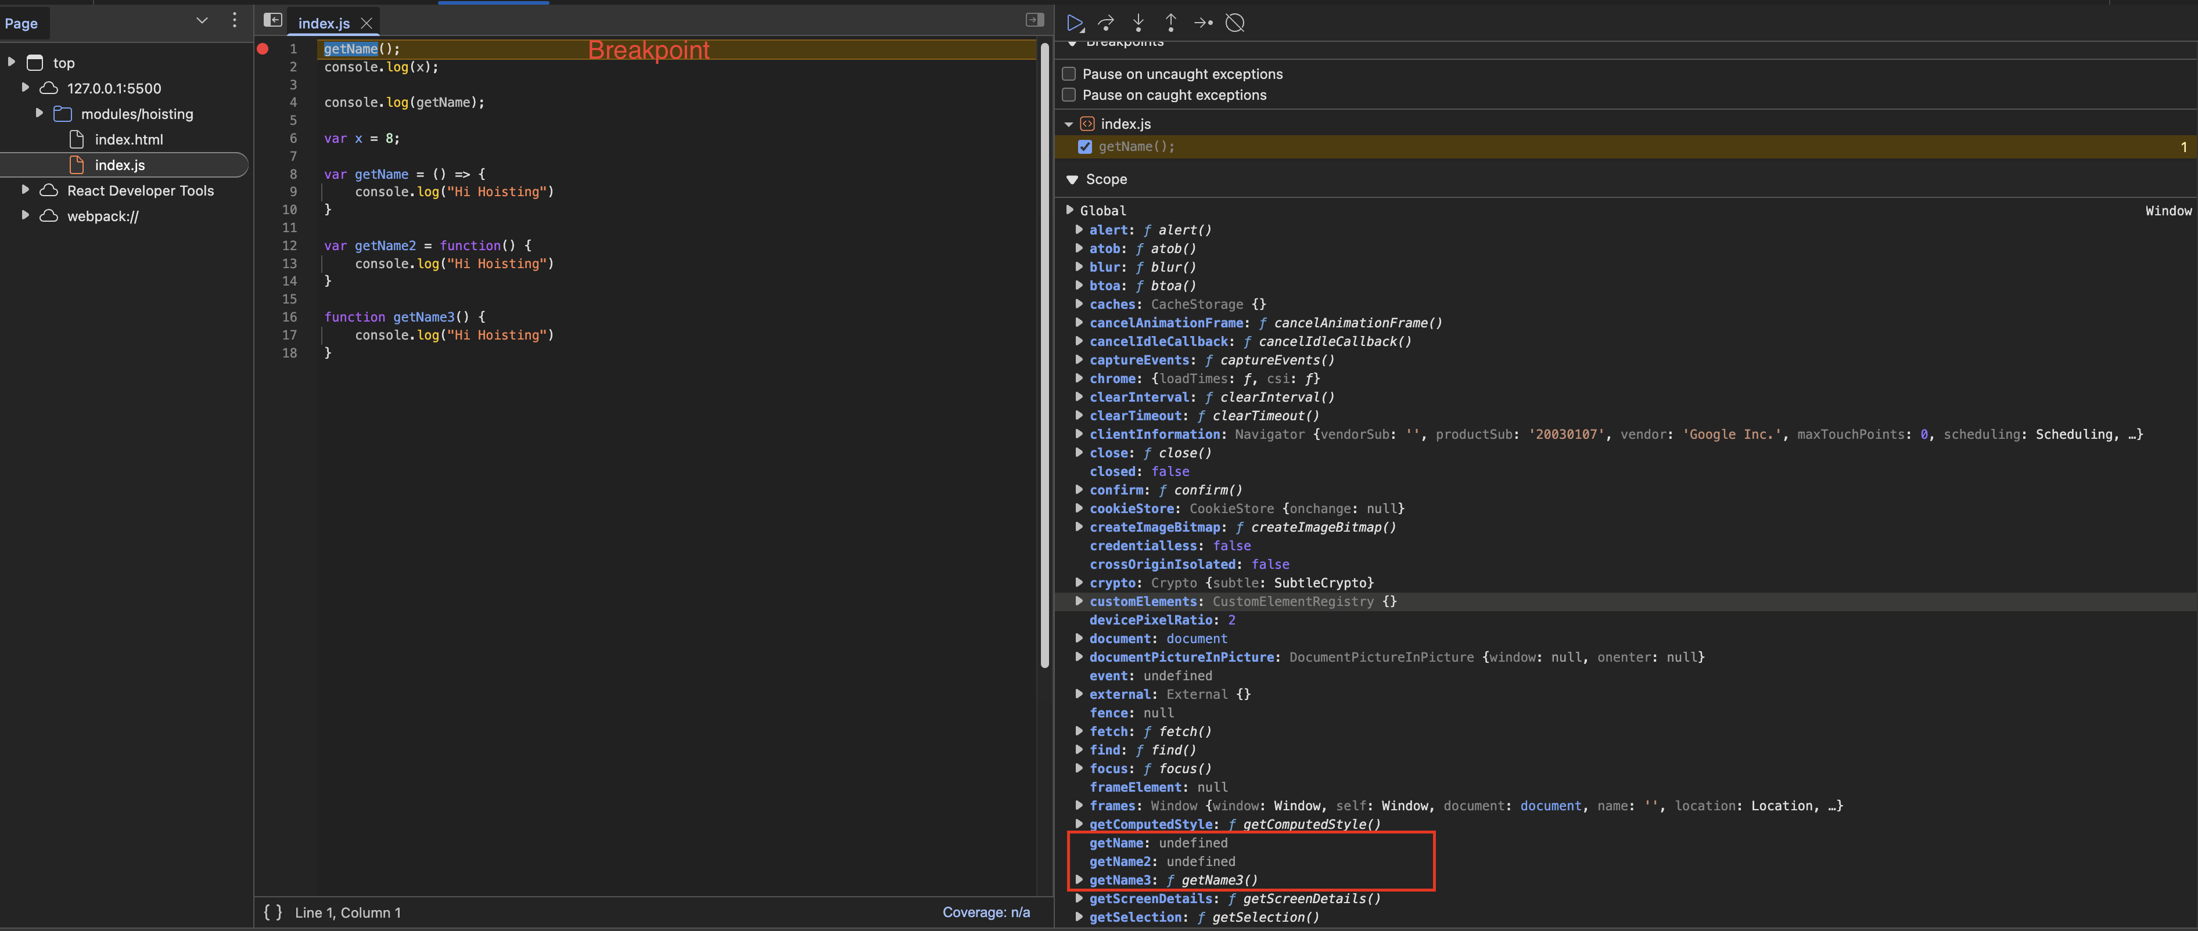Expand the document entry
Screen dimensions: 2198x931
pos(1079,638)
